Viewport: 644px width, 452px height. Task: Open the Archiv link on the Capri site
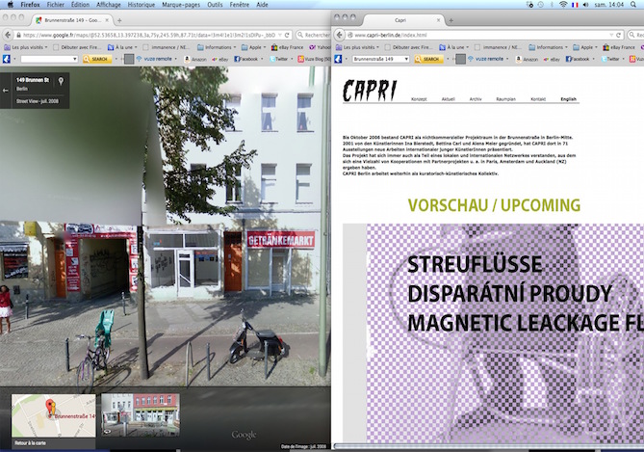[476, 99]
